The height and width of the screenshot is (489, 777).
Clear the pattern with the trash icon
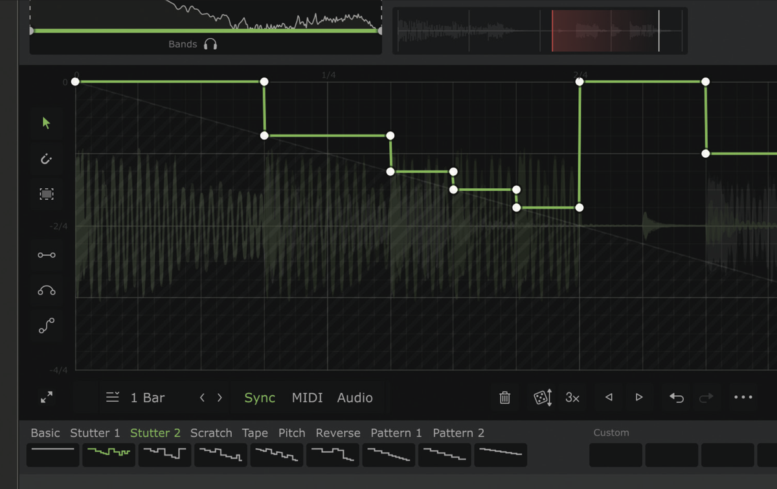pyautogui.click(x=505, y=397)
